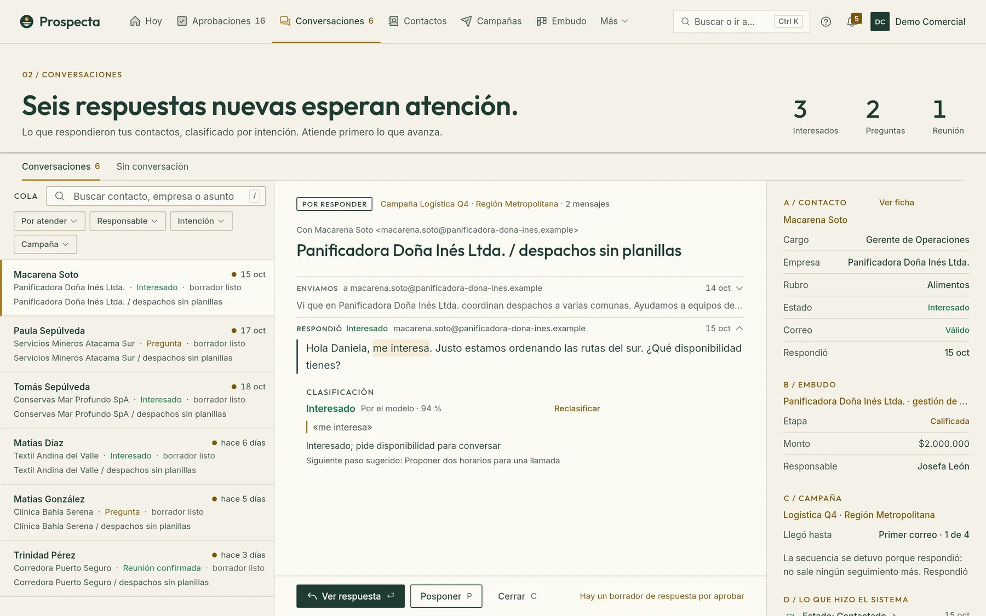This screenshot has height=616, width=986.
Task: Open the Responsable filter dropdown
Action: click(128, 221)
